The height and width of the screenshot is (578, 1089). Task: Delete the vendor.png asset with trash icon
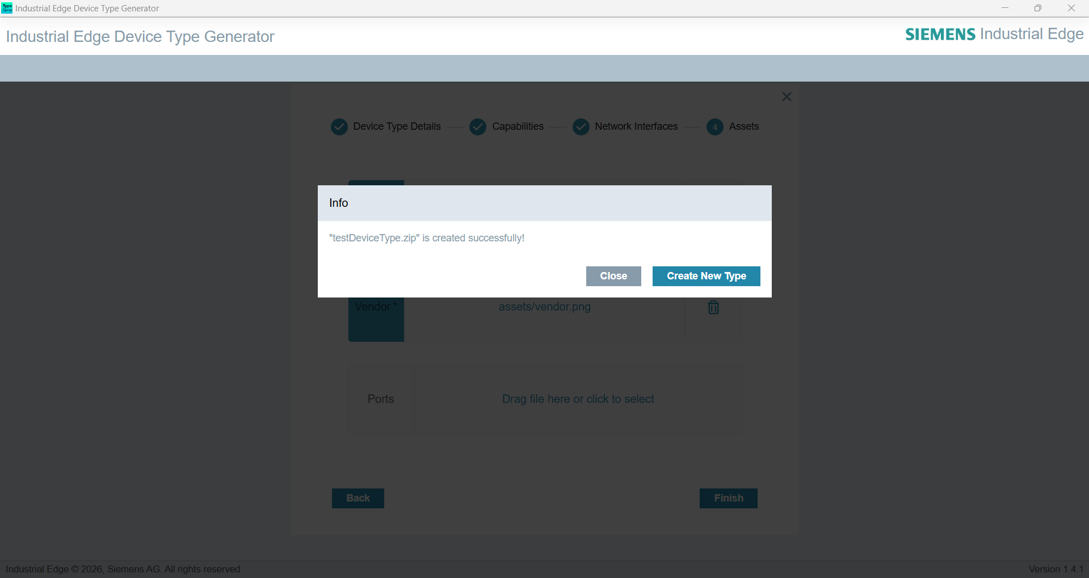click(x=713, y=307)
